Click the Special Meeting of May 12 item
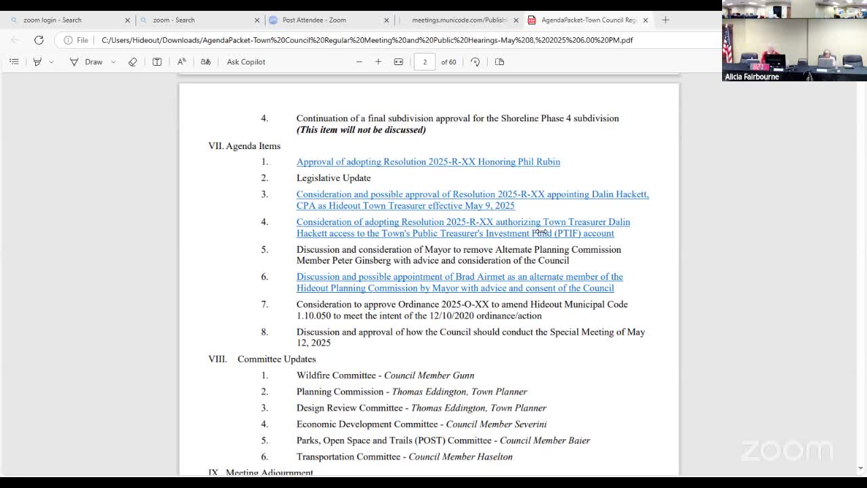 (470, 338)
